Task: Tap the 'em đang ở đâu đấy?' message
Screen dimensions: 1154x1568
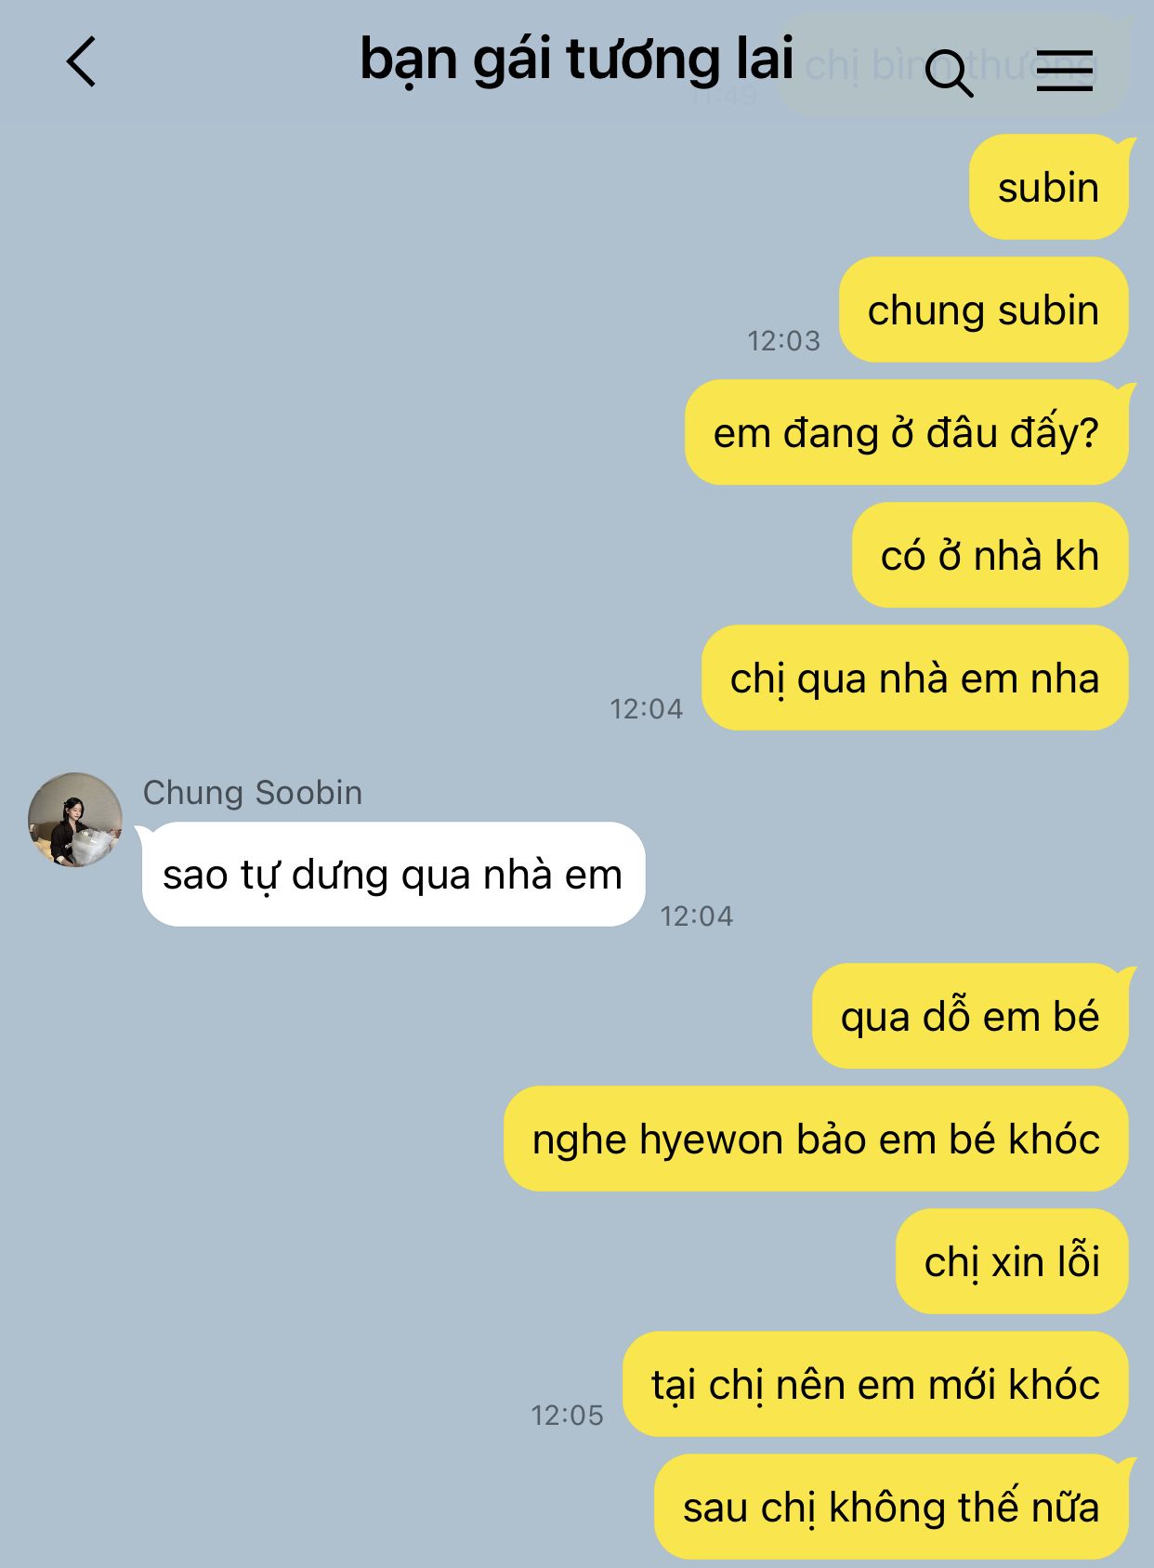Action: tap(906, 432)
